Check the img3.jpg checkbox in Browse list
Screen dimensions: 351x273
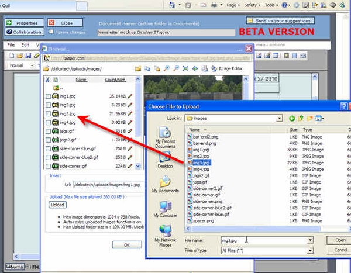pyautogui.click(x=48, y=114)
